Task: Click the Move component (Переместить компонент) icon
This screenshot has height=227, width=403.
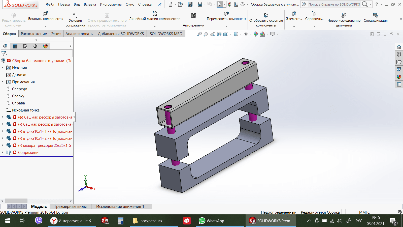Action: pyautogui.click(x=226, y=14)
